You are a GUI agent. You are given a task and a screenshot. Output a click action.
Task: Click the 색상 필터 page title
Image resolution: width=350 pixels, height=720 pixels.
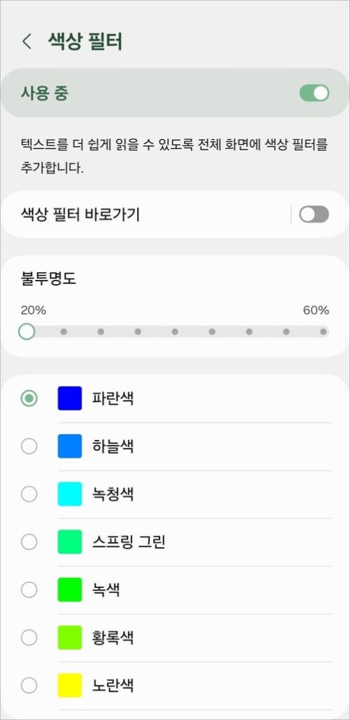coord(85,41)
